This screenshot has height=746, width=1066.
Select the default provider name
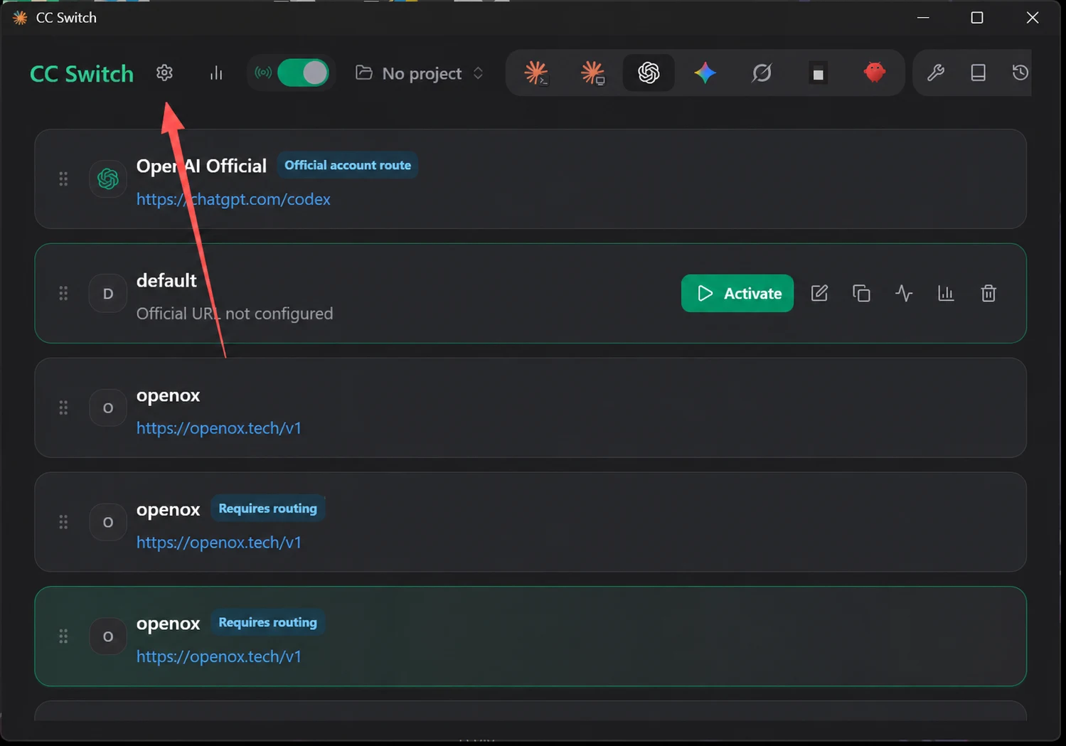pos(166,280)
